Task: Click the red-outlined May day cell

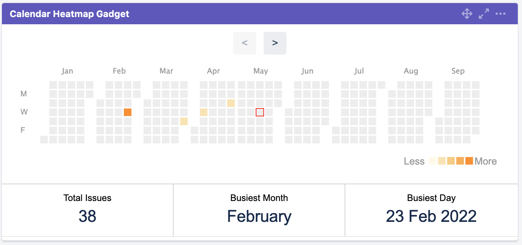Action: point(260,112)
